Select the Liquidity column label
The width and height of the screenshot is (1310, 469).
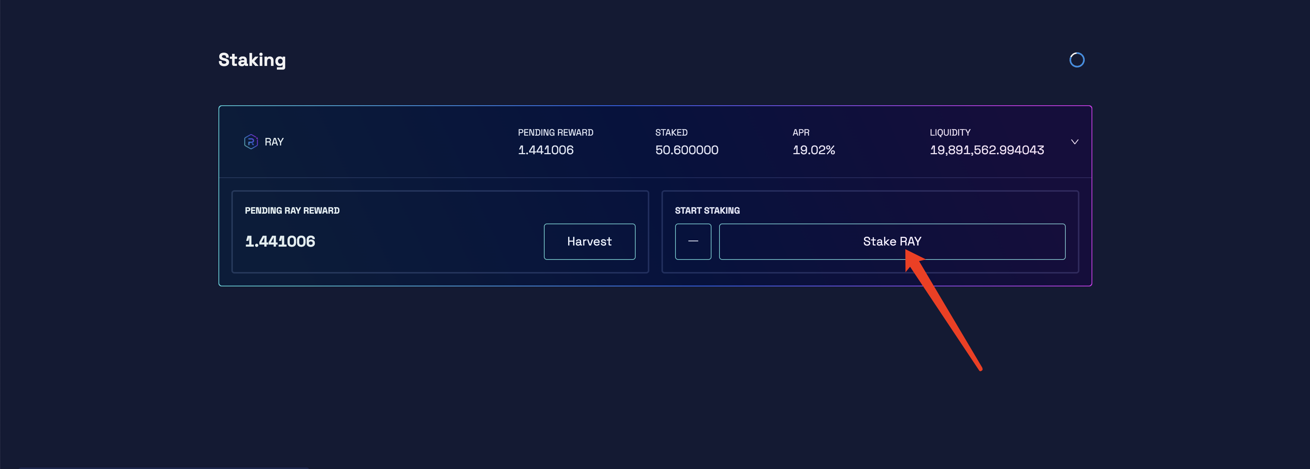point(949,133)
